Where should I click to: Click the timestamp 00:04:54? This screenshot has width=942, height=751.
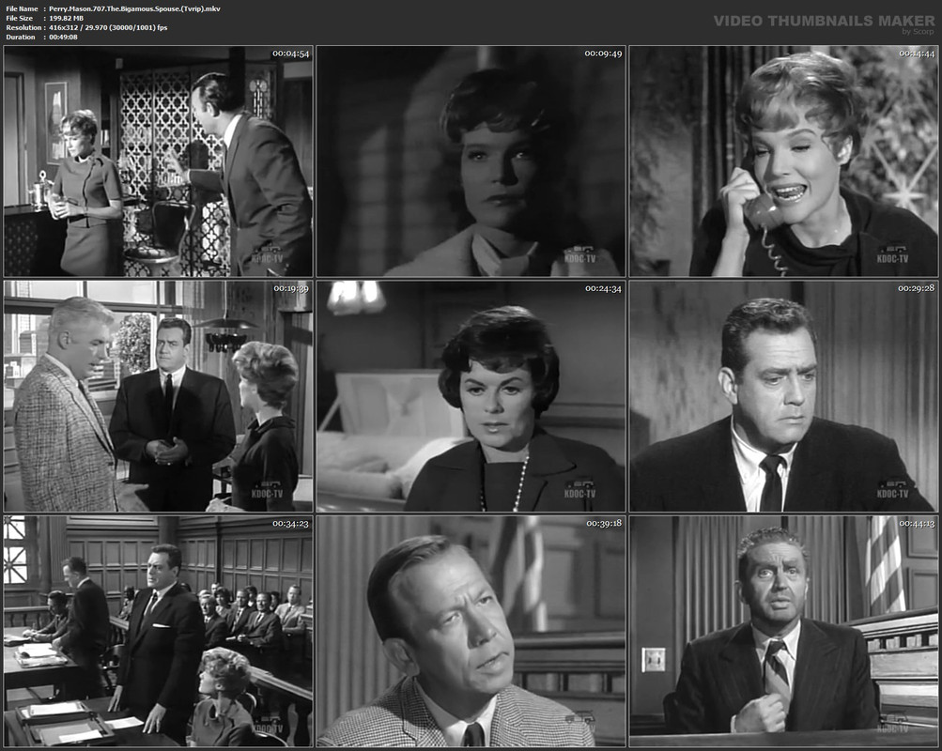(x=291, y=54)
